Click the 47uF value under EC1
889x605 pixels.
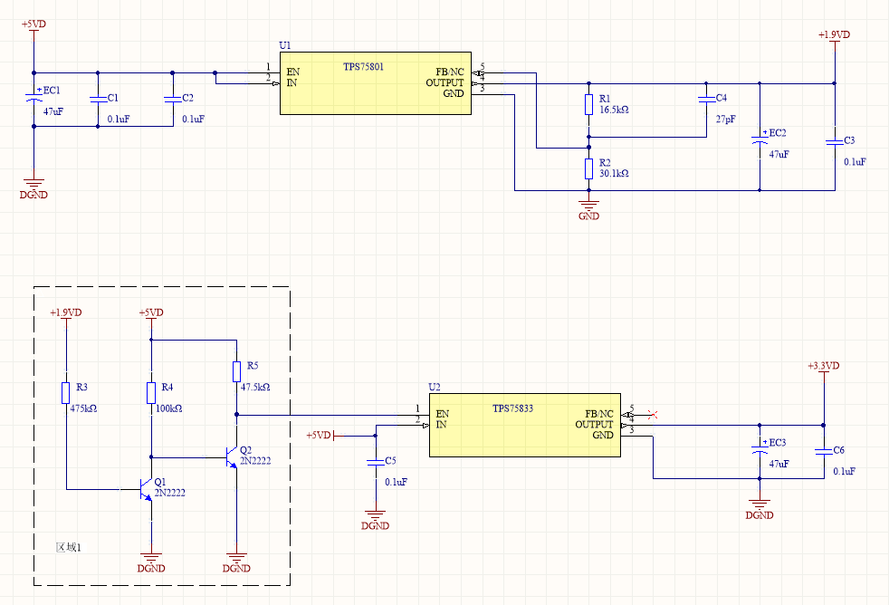point(53,111)
